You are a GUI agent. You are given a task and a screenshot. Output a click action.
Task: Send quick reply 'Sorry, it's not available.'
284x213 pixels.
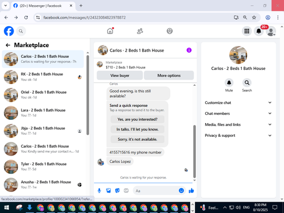137,139
